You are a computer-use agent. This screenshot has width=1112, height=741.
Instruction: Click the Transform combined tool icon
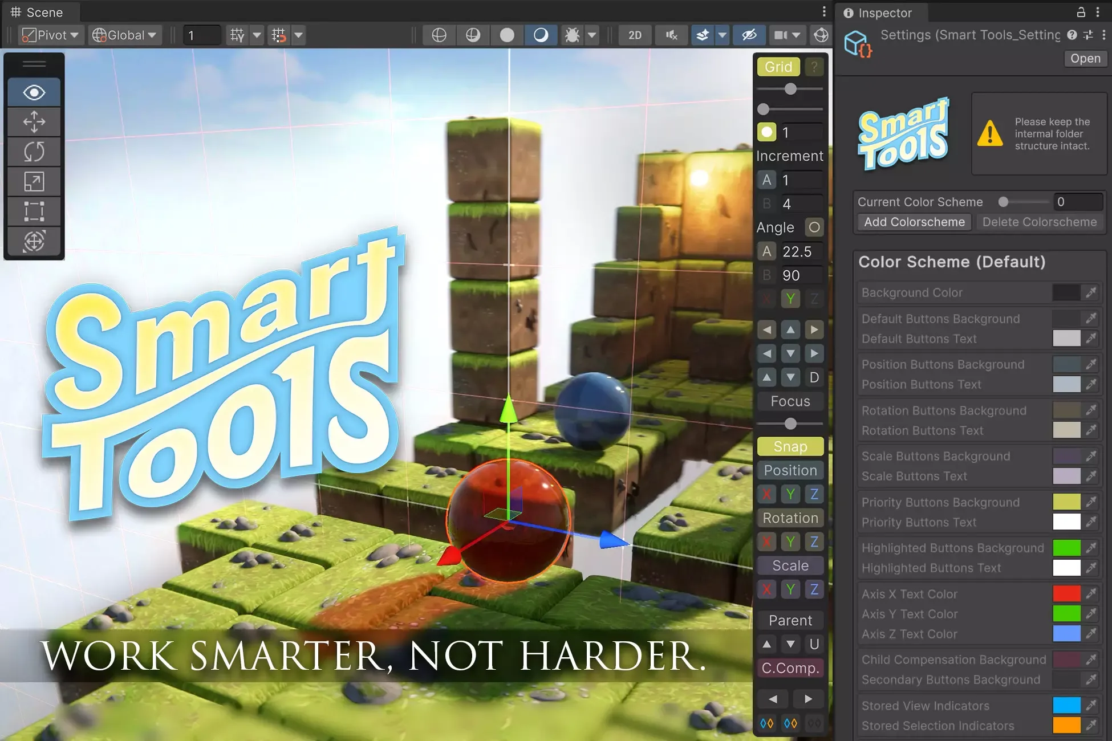click(x=34, y=241)
